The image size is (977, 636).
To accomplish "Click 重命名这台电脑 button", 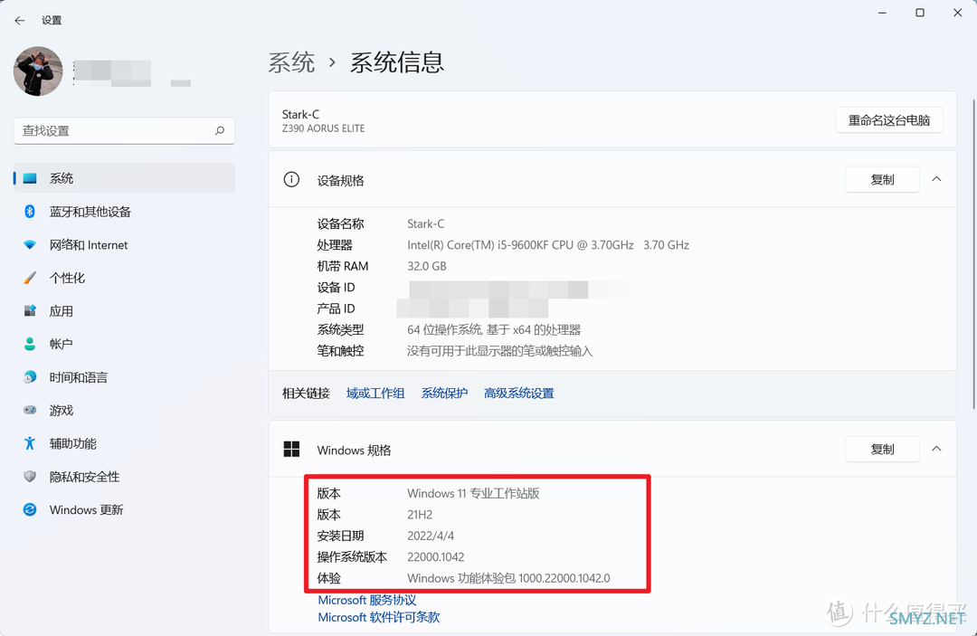I will click(x=889, y=120).
